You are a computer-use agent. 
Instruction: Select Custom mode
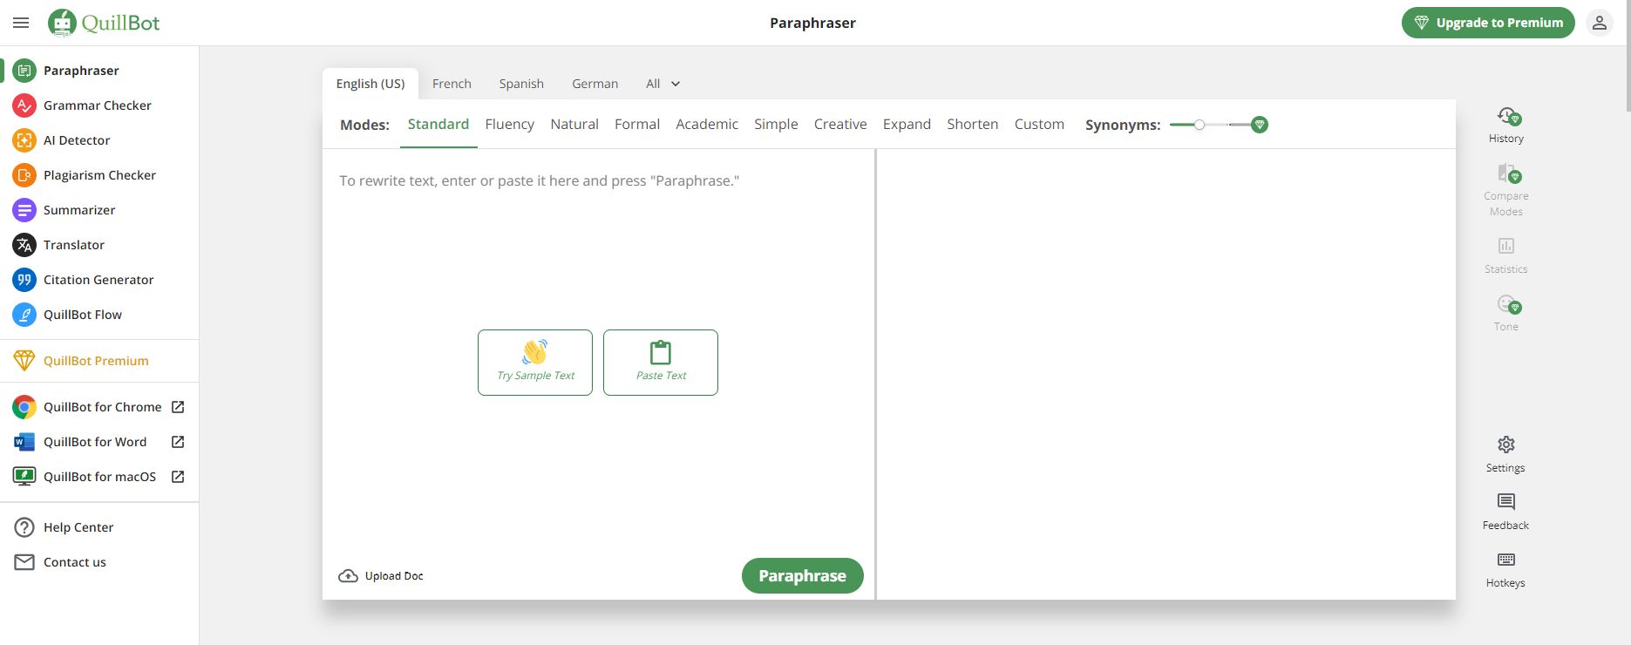(1039, 125)
